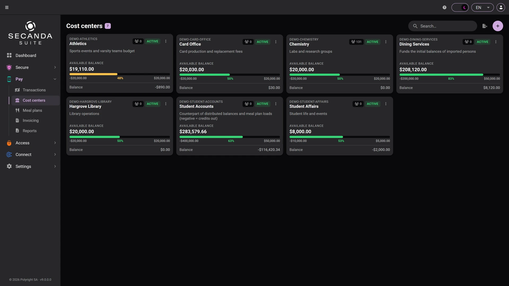Open Athletics card three-dot menu
Screen dimensions: 509x286
tap(166, 41)
